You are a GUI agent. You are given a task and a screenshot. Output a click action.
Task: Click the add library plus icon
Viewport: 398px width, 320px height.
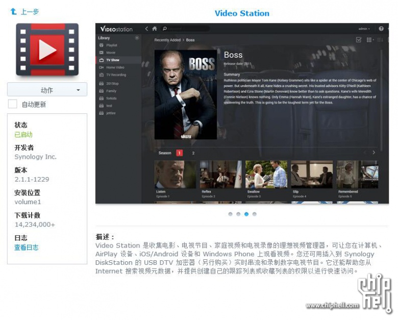(x=137, y=38)
